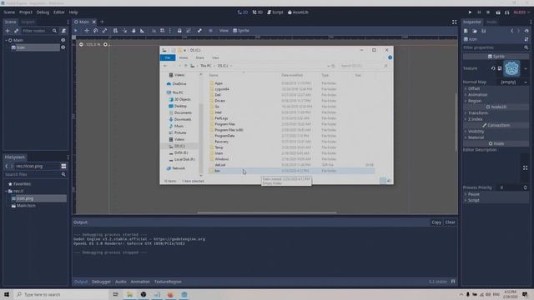Expand the Editor Description box
Viewport: 534px width, 300px height.
pyautogui.click(x=525, y=168)
